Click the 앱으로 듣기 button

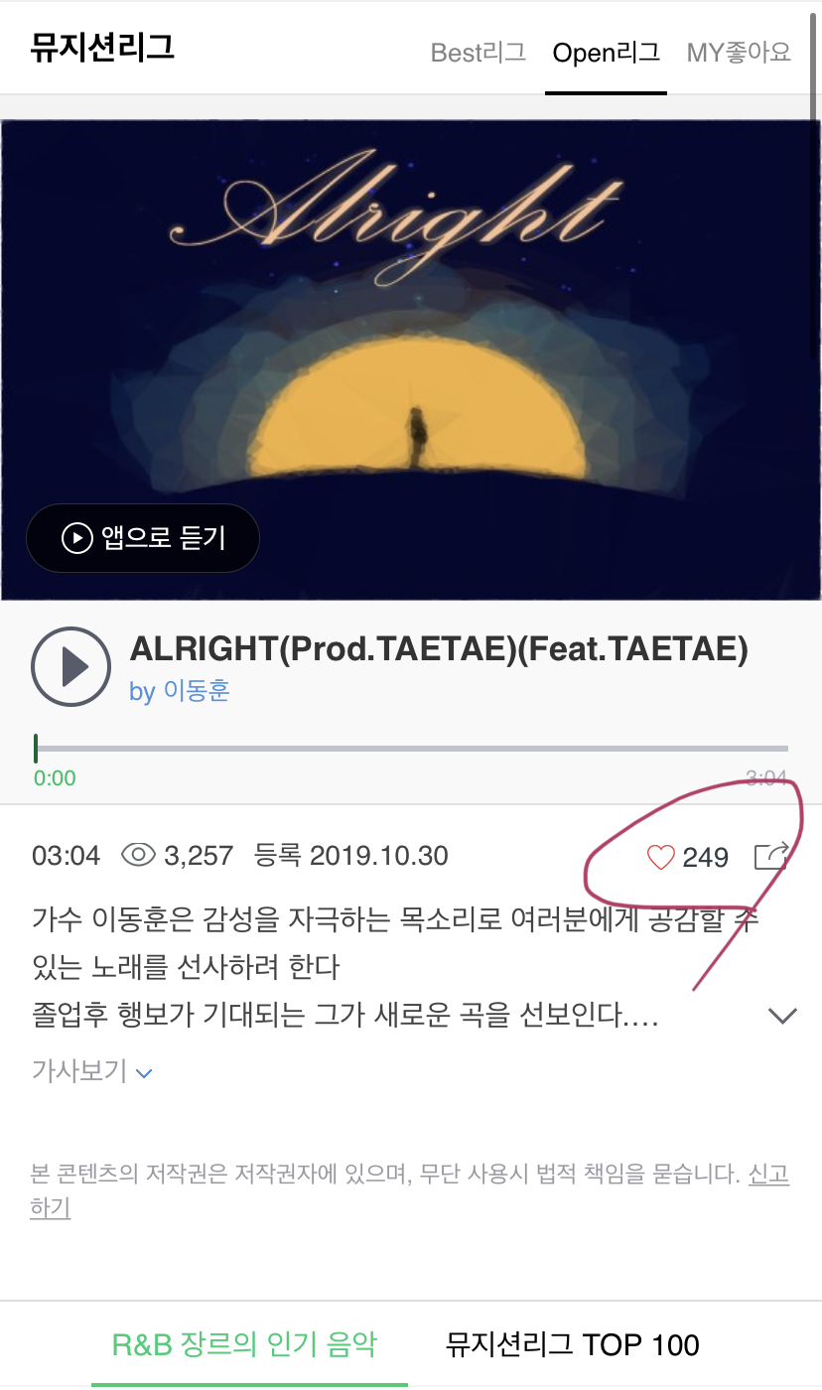coord(143,538)
